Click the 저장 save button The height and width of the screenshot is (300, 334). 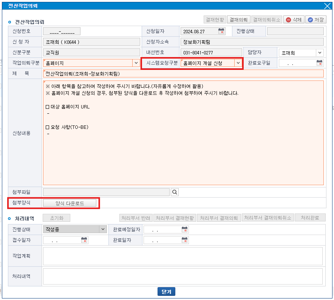[x=315, y=20]
